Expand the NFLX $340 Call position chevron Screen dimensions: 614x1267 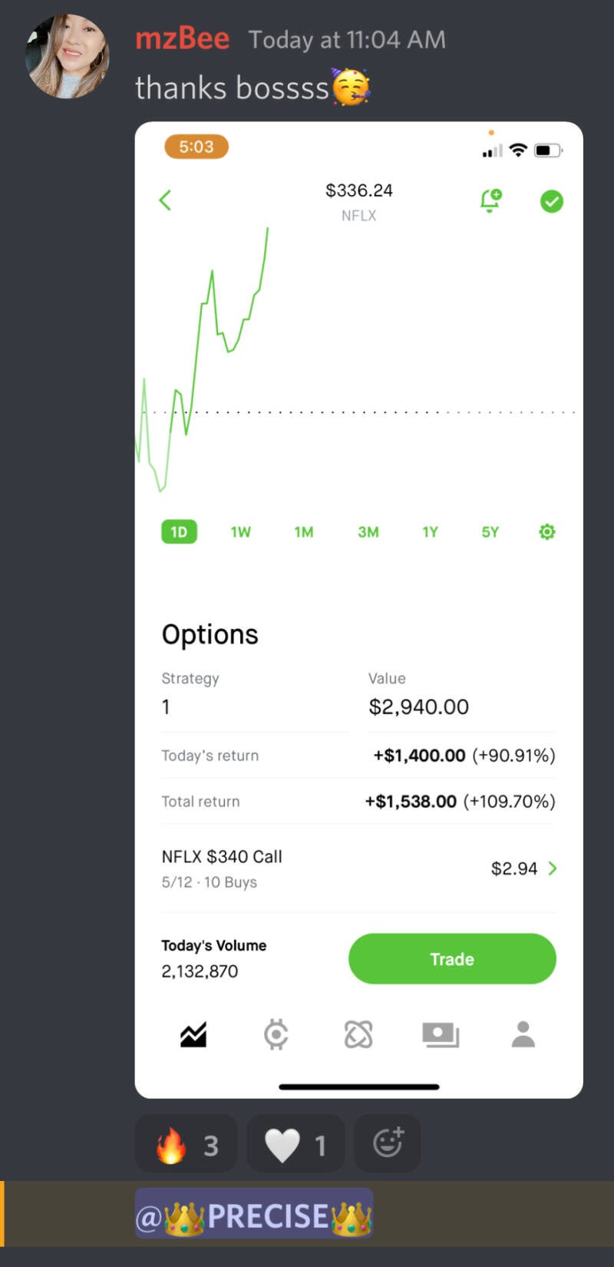[x=553, y=868]
